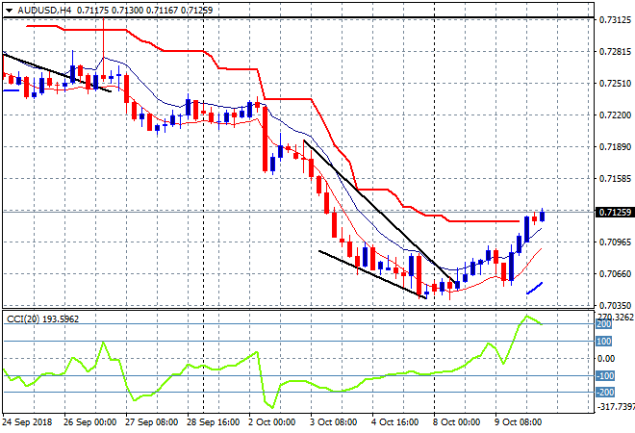Select the 0.73125 price axis label
Image resolution: width=635 pixels, height=433 pixels.
[614, 20]
